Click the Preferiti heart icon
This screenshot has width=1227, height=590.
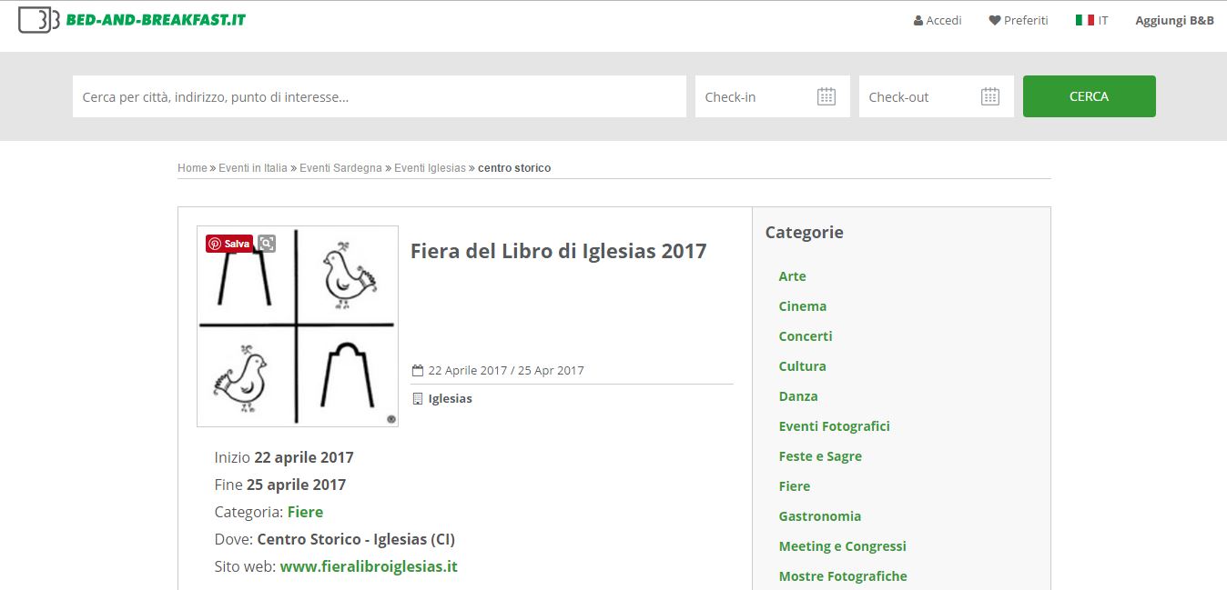point(995,21)
